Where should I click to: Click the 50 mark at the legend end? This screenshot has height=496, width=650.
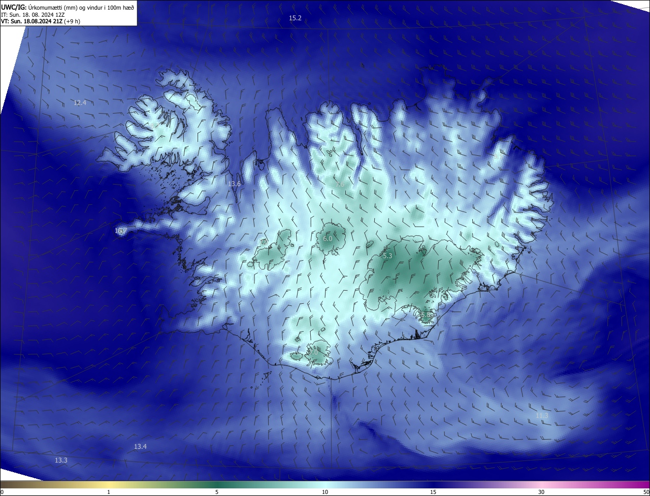pos(646,492)
